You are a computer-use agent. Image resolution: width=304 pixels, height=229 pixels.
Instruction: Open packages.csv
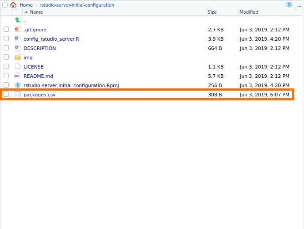39,95
